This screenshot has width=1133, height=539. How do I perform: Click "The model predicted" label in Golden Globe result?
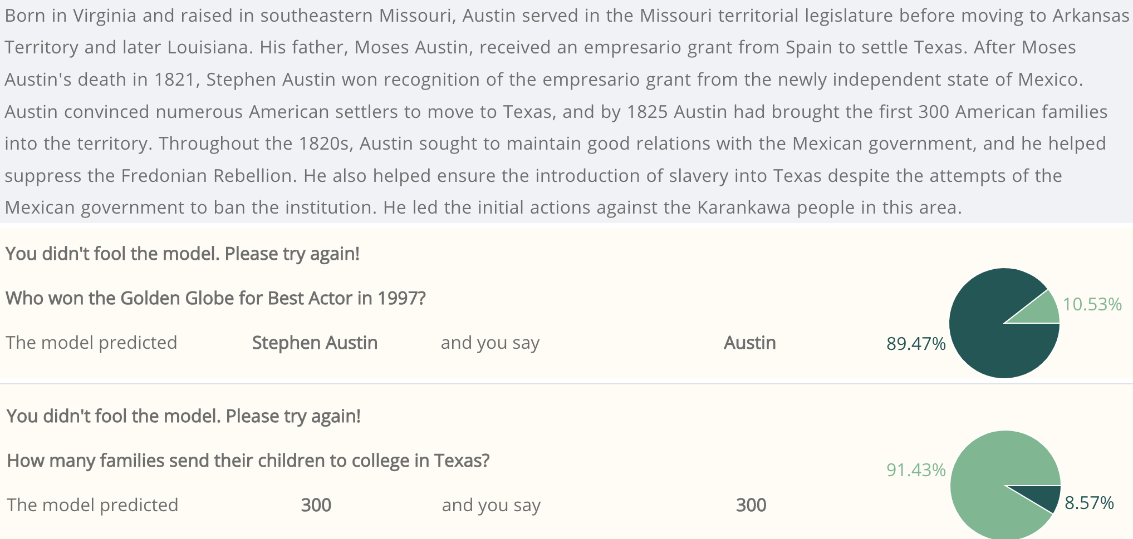click(91, 343)
